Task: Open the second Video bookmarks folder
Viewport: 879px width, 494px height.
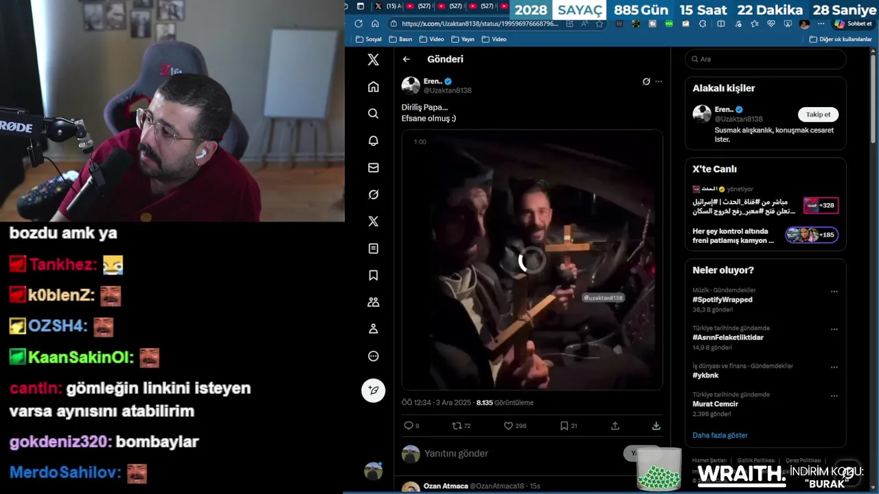Action: click(494, 39)
